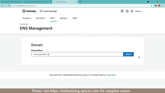Open the notifications bell icon
The height and width of the screenshot is (93, 165).
tap(132, 11)
